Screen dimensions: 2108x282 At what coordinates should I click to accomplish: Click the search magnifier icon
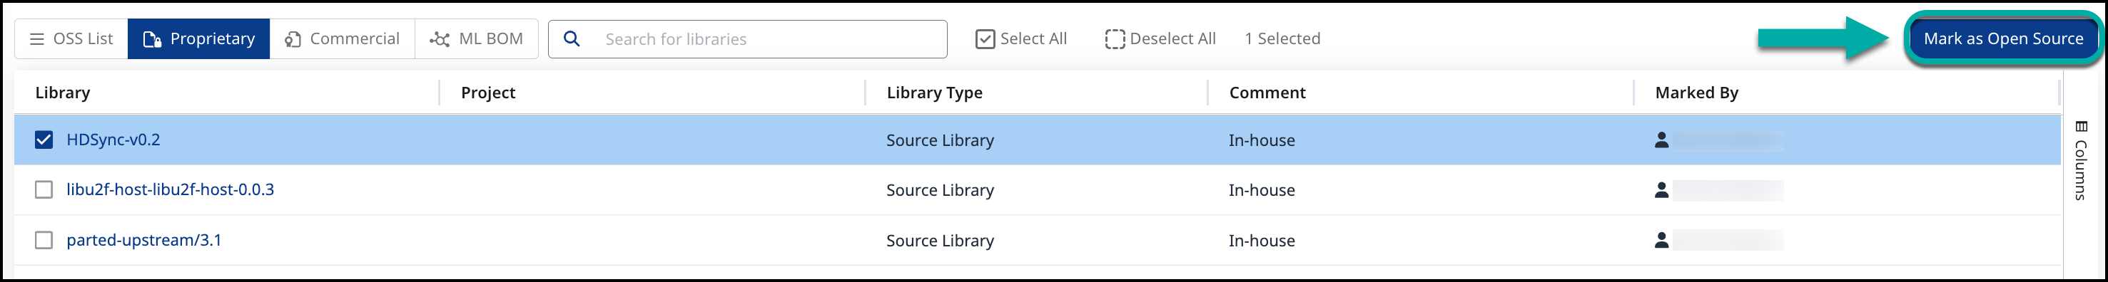point(572,38)
